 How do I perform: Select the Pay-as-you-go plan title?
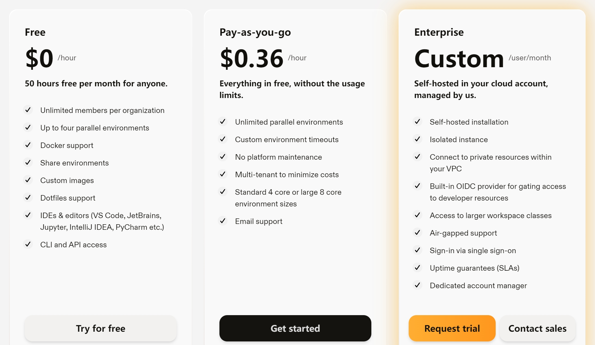pos(255,32)
